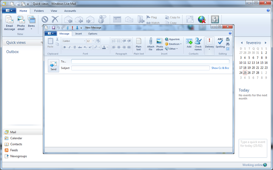Switch to Options tab in New Message
Image resolution: width=273 pixels, height=170 pixels.
click(x=93, y=34)
